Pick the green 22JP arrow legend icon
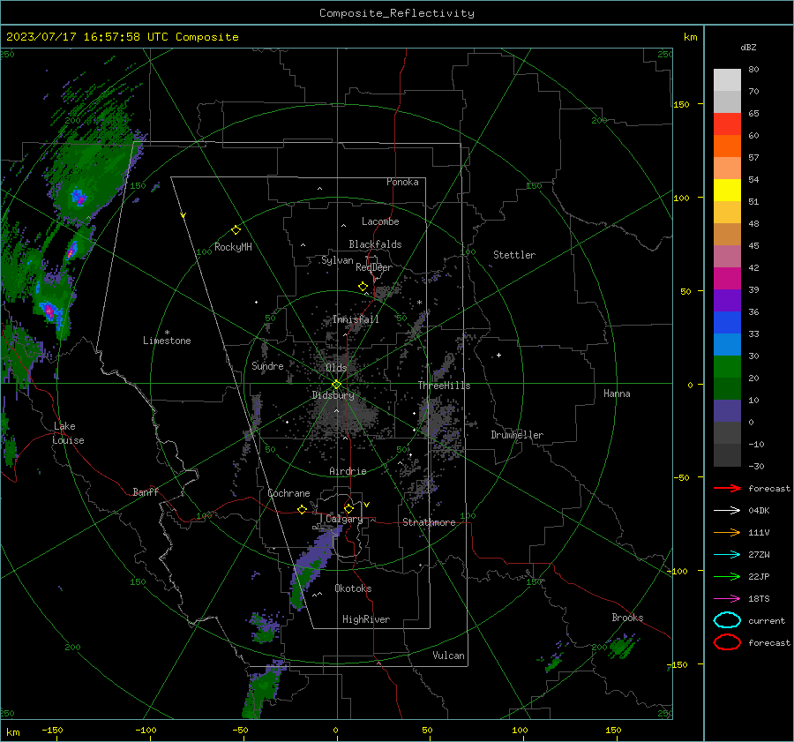 pos(727,576)
